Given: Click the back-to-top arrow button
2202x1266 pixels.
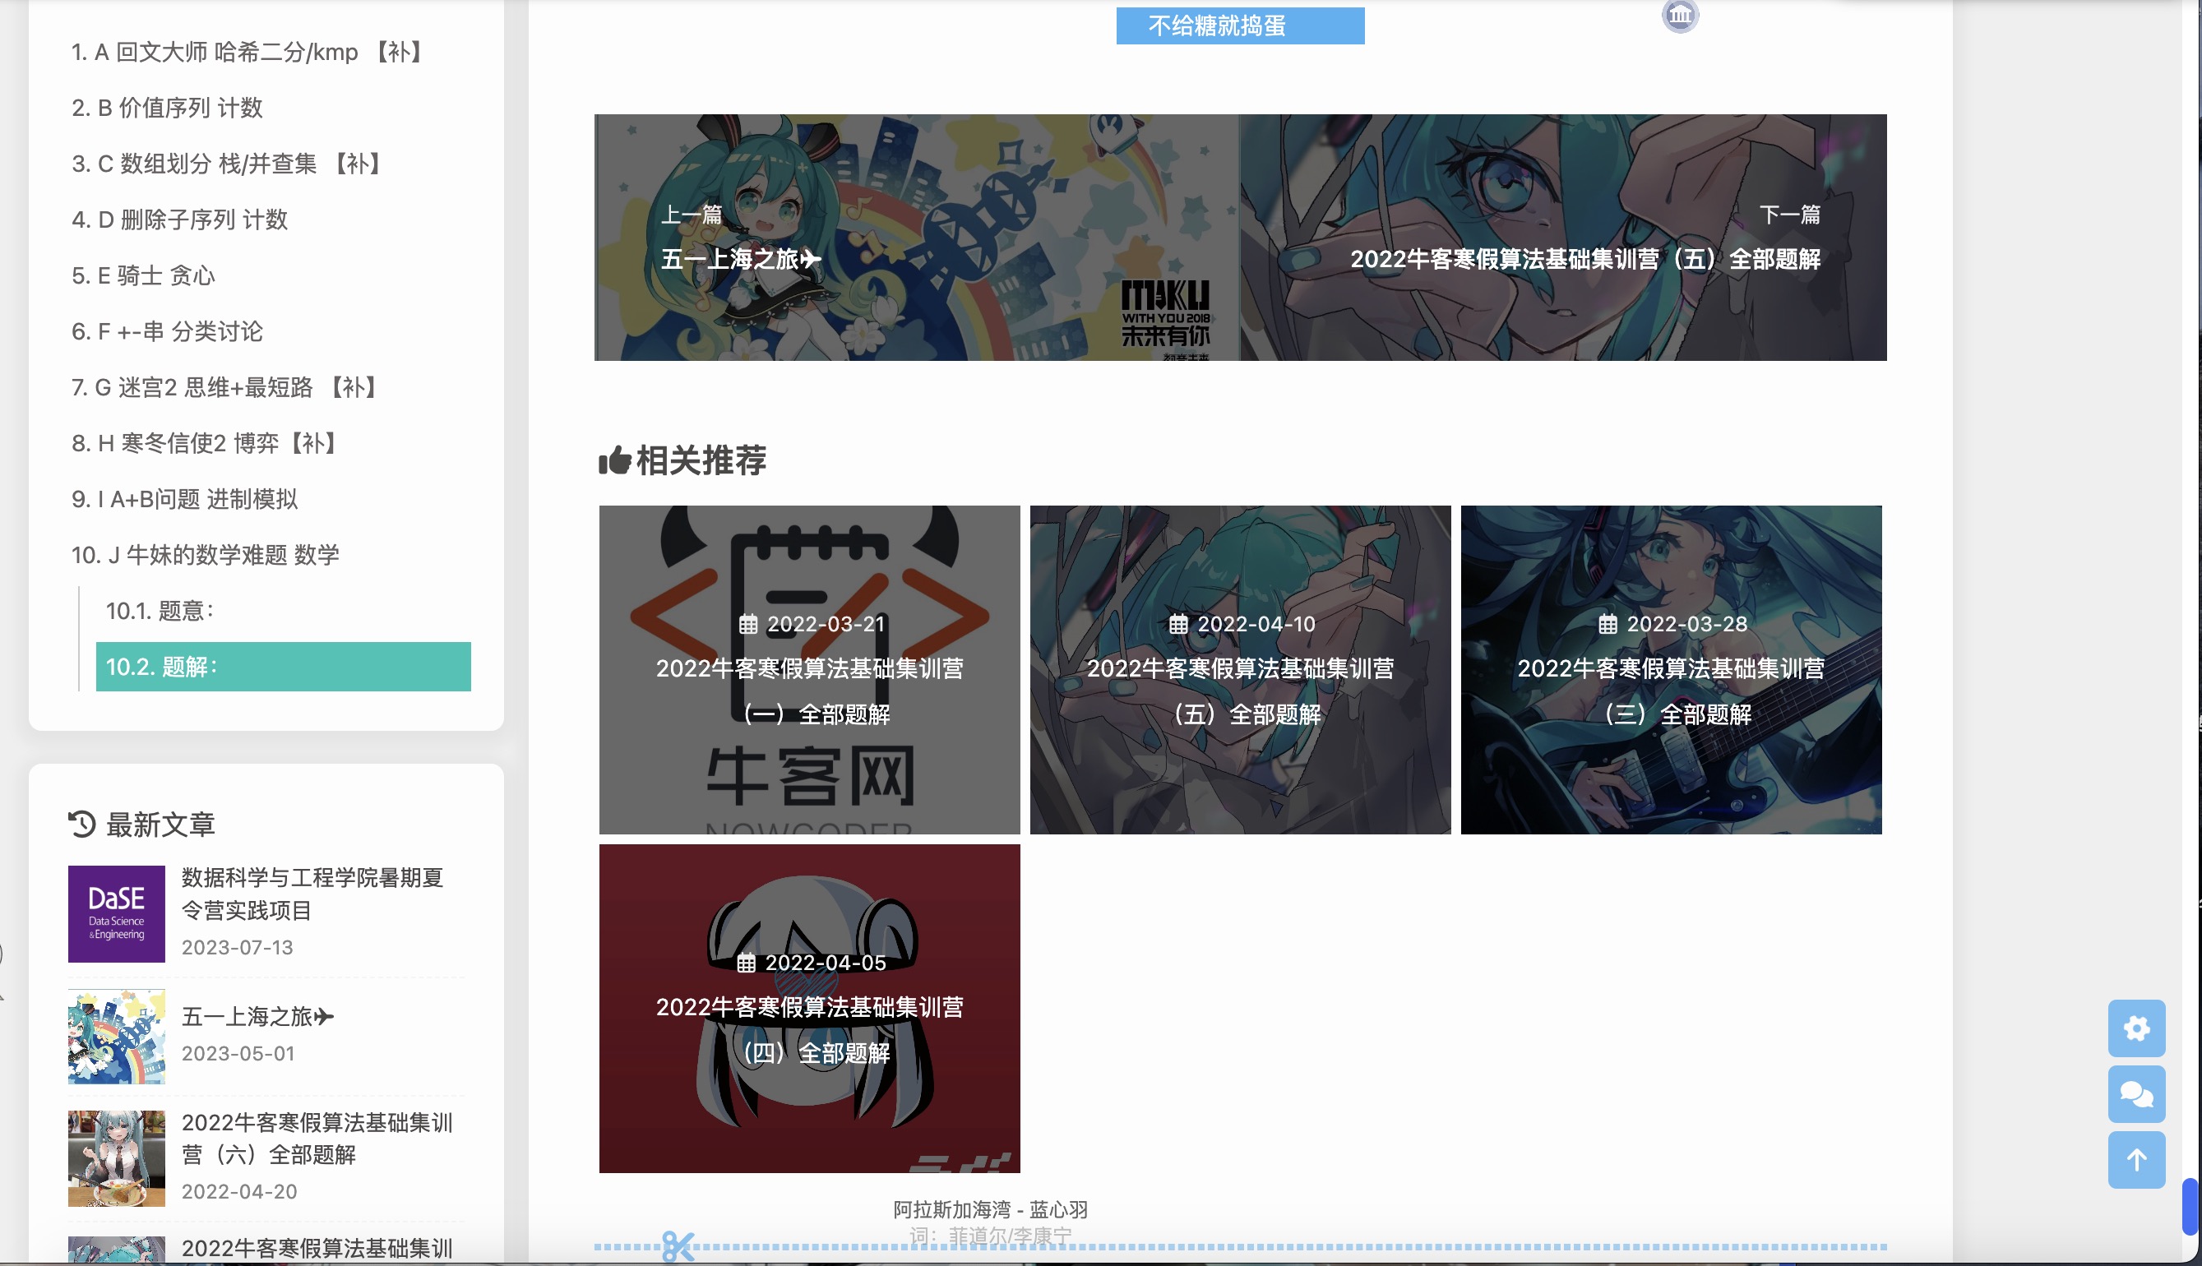Looking at the screenshot, I should coord(2136,1160).
